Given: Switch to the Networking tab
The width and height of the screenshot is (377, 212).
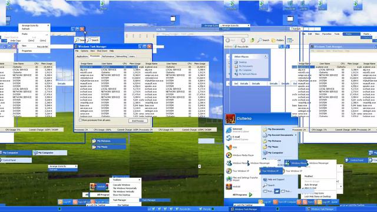Looking at the screenshot, I should (x=121, y=57).
